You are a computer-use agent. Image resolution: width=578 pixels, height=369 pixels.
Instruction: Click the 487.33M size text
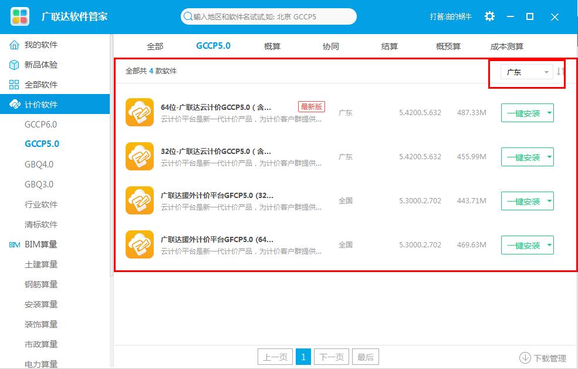pyautogui.click(x=471, y=113)
